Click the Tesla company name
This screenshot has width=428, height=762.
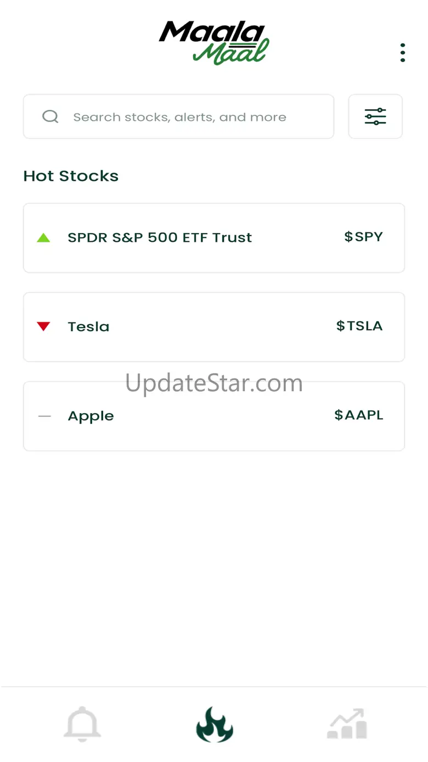(x=88, y=327)
